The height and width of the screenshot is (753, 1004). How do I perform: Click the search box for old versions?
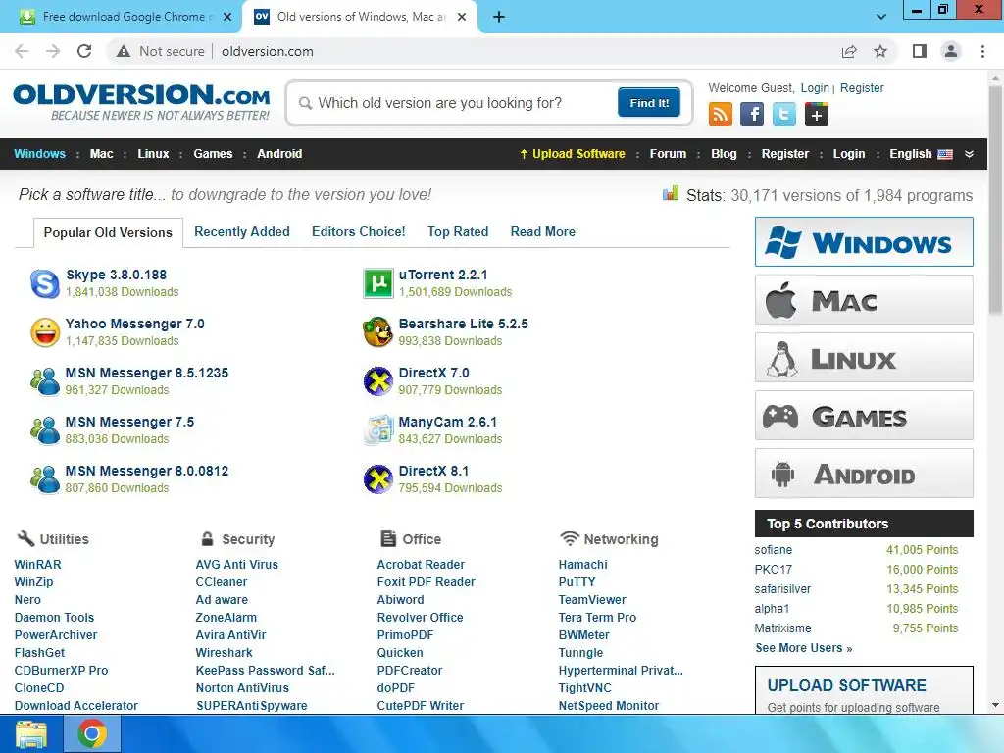455,102
